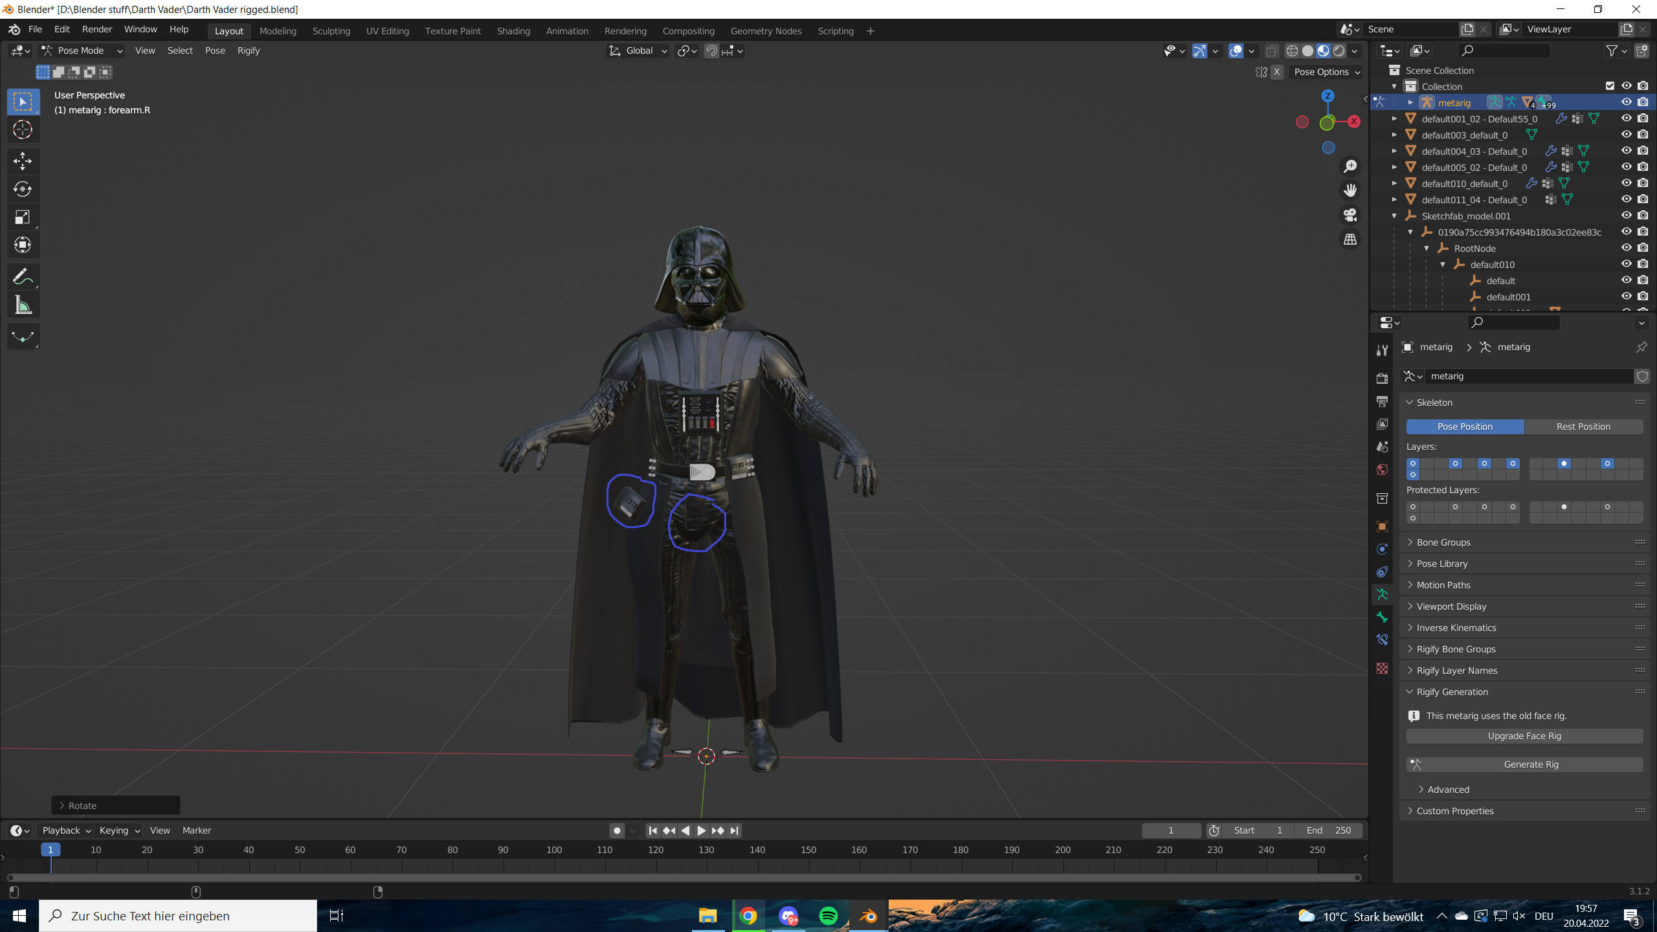1657x932 pixels.
Task: Open the World properties tab
Action: [1382, 469]
